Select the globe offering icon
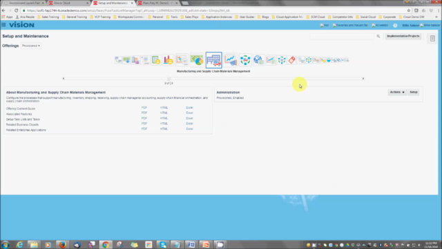The height and width of the screenshot is (249, 442). click(x=258, y=60)
